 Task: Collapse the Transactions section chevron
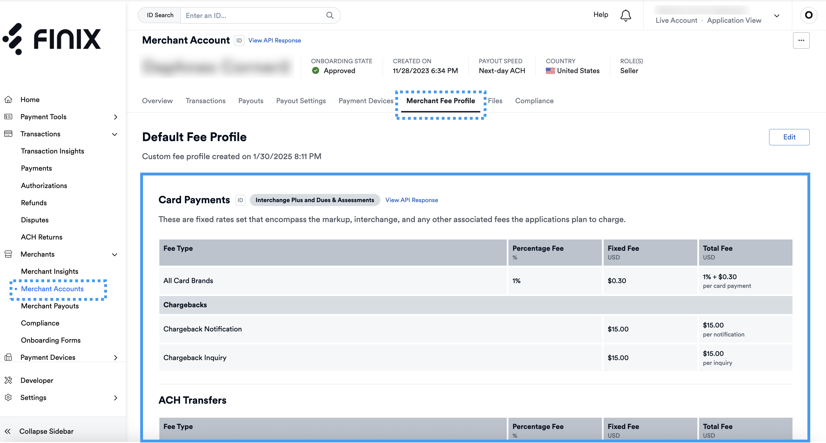pos(115,134)
